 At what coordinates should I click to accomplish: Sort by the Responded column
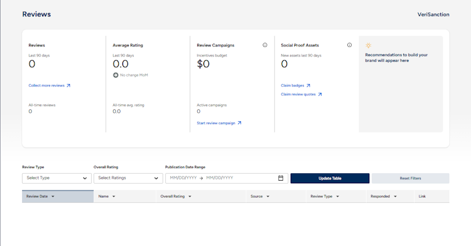390,196
